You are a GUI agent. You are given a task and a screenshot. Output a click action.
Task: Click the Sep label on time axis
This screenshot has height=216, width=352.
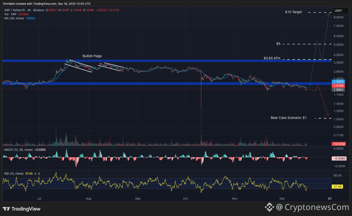tap(137, 198)
